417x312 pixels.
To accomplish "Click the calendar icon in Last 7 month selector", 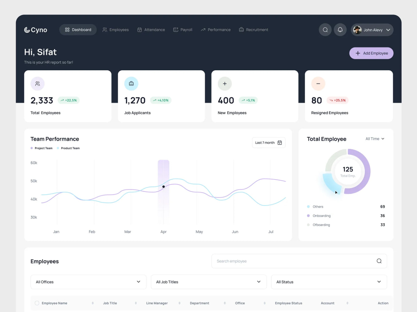I will coord(280,142).
